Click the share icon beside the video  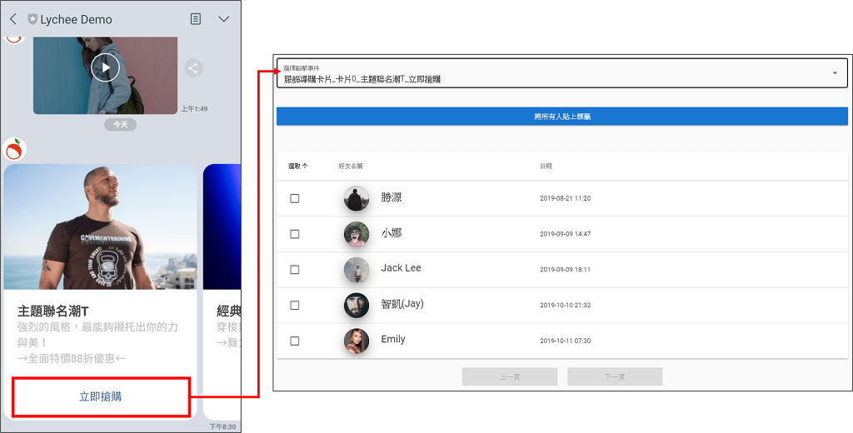tap(193, 68)
